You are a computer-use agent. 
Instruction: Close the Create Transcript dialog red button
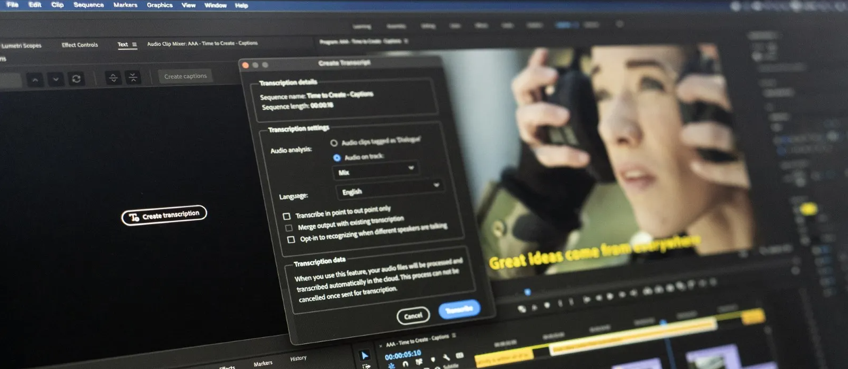245,65
